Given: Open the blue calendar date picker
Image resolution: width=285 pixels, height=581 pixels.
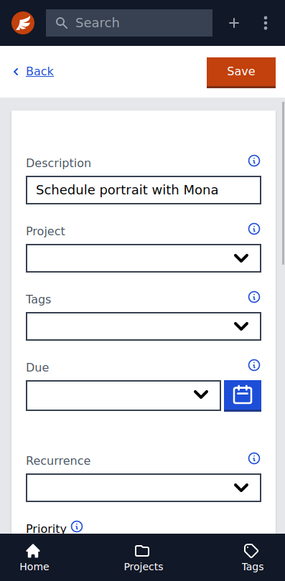Looking at the screenshot, I should 243,395.
